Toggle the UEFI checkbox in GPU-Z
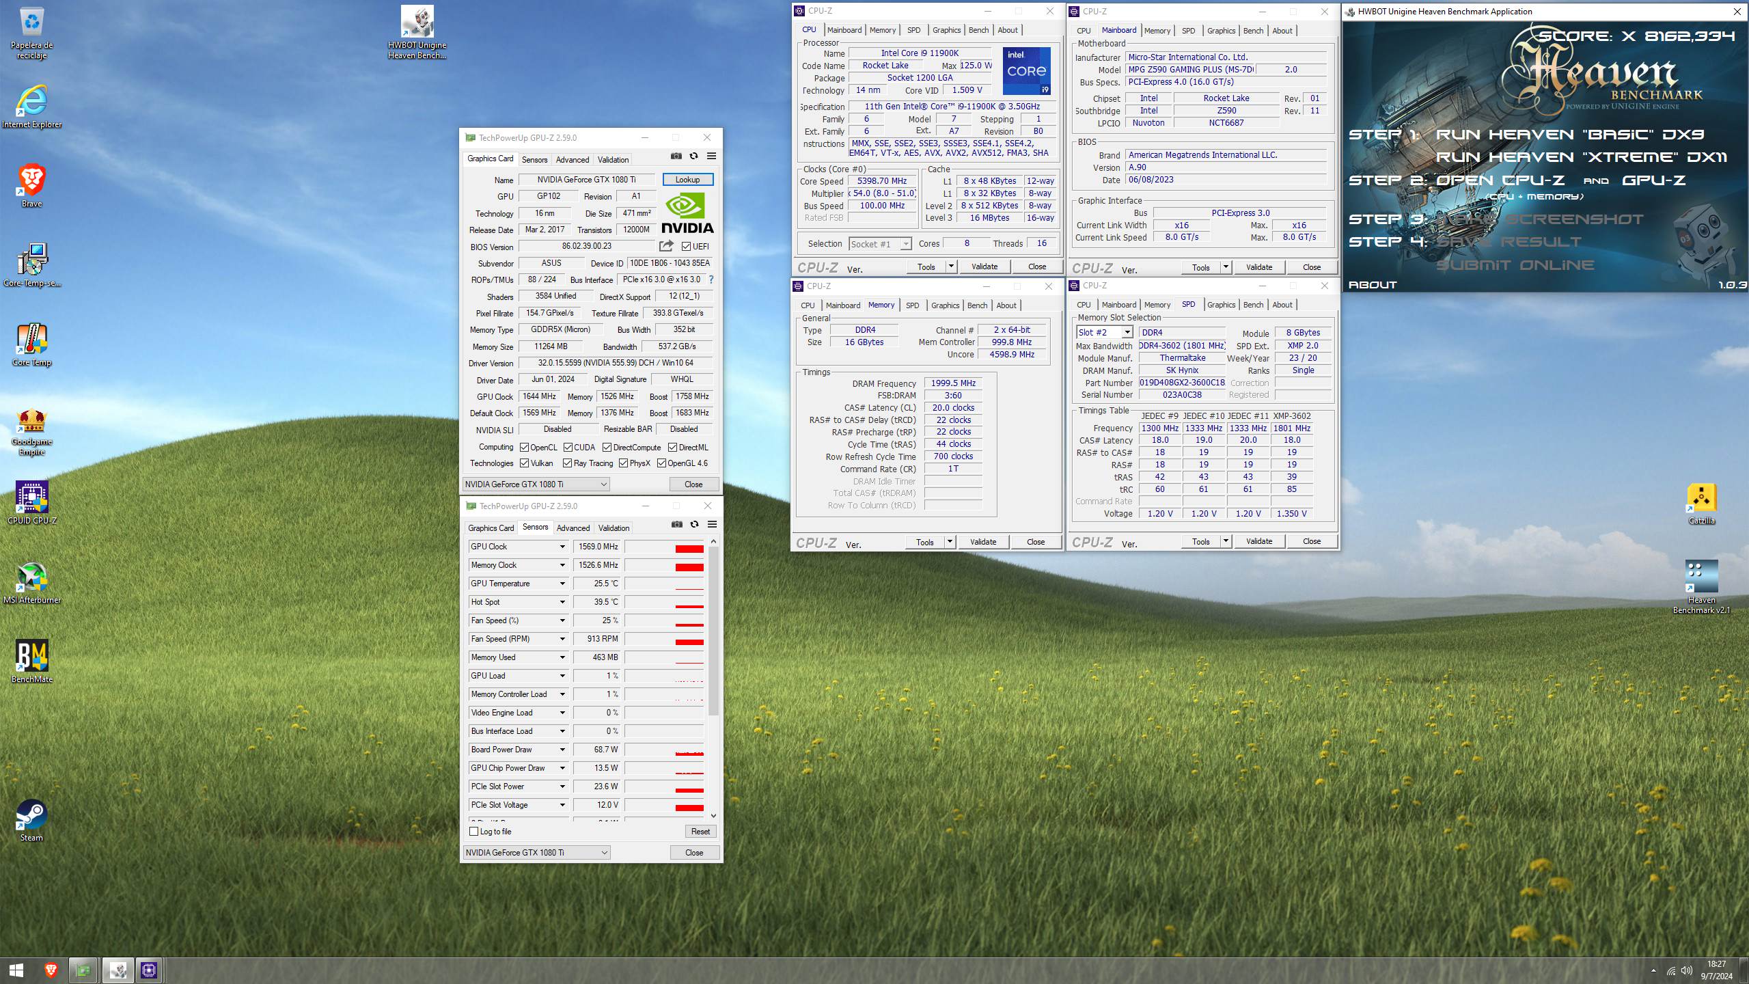The width and height of the screenshot is (1749, 984). pos(686,247)
